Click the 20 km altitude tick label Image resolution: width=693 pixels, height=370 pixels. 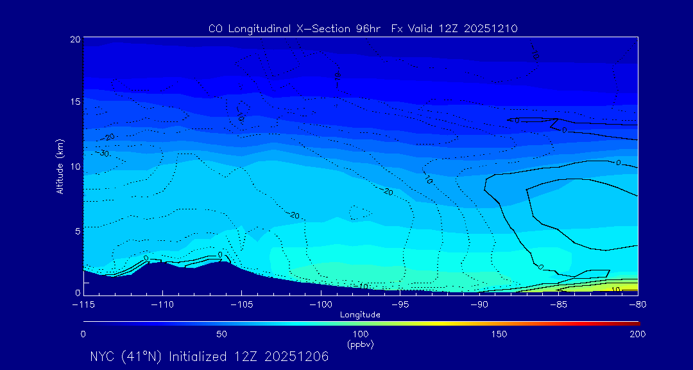tap(76, 39)
